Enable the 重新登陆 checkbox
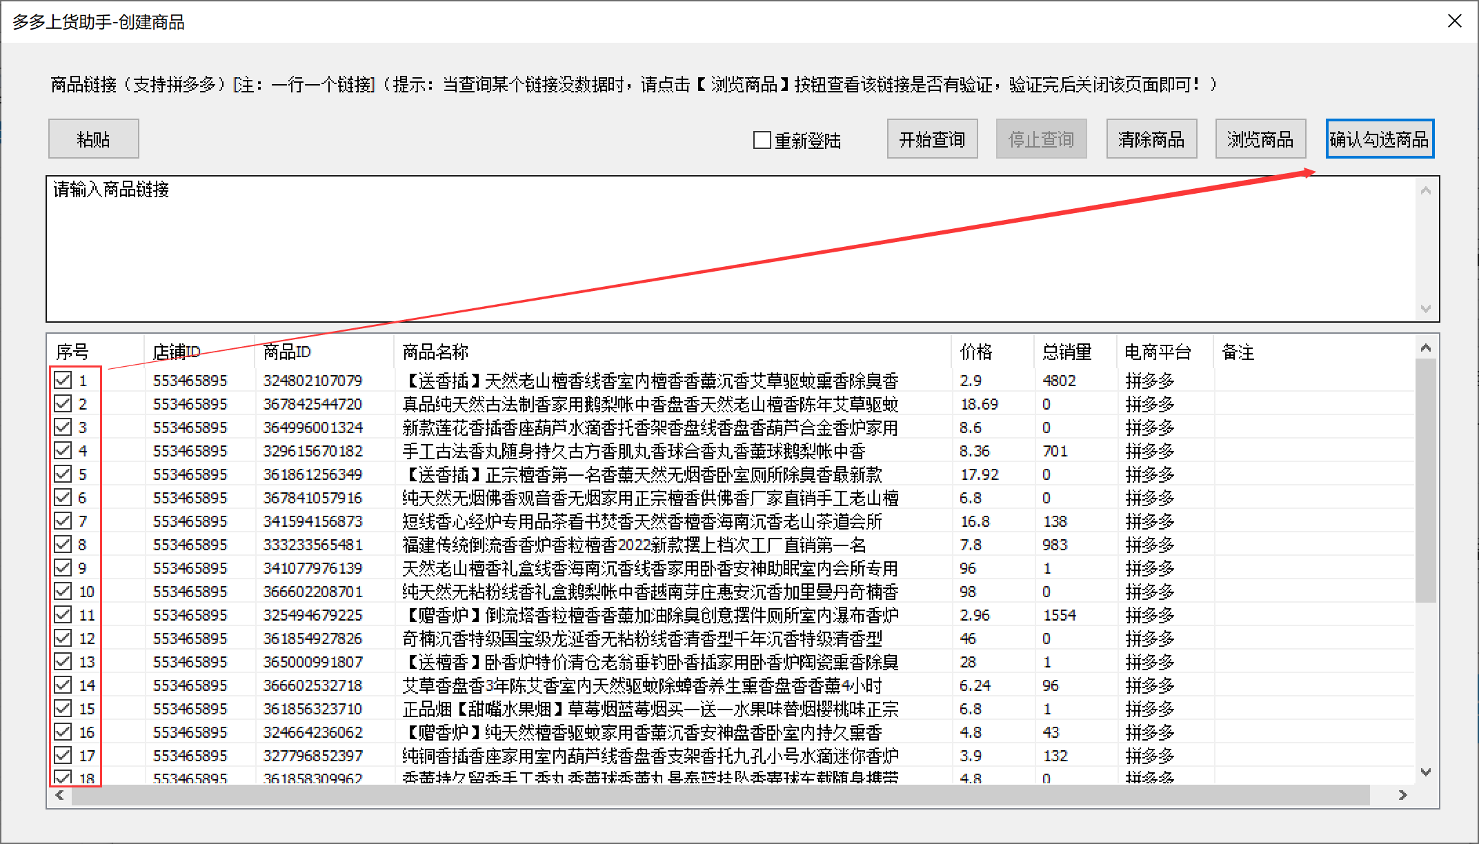 pyautogui.click(x=762, y=140)
